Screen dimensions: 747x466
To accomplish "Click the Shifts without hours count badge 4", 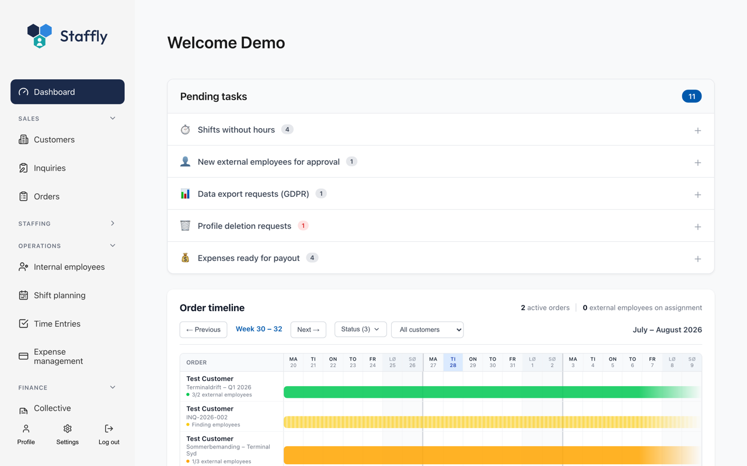I will pos(287,129).
